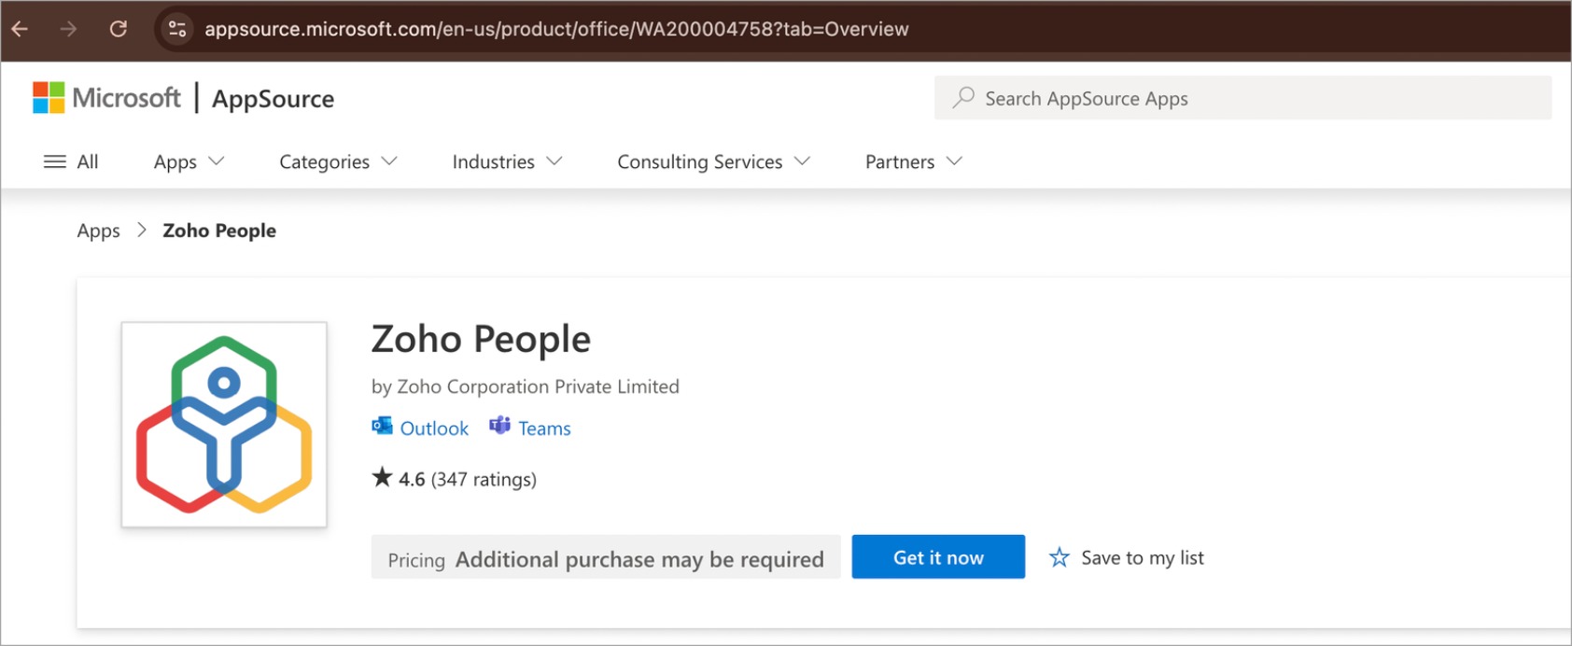
Task: Open the Teams product link
Action: coord(544,428)
